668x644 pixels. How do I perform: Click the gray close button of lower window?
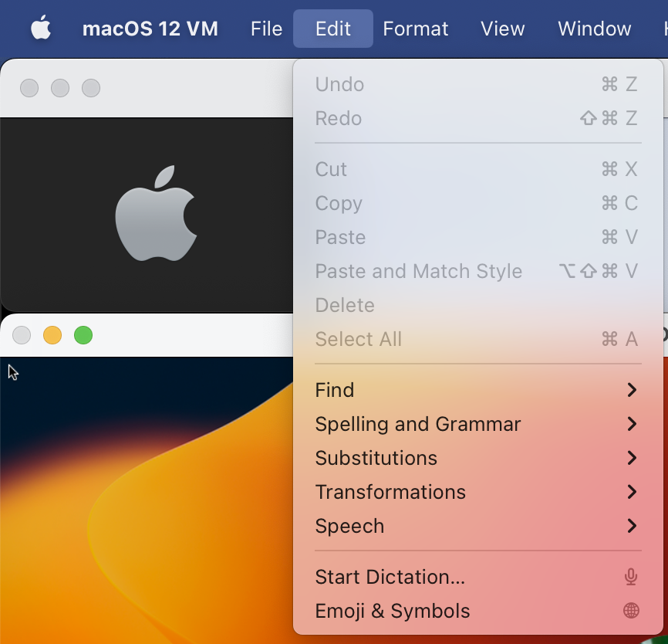(22, 335)
